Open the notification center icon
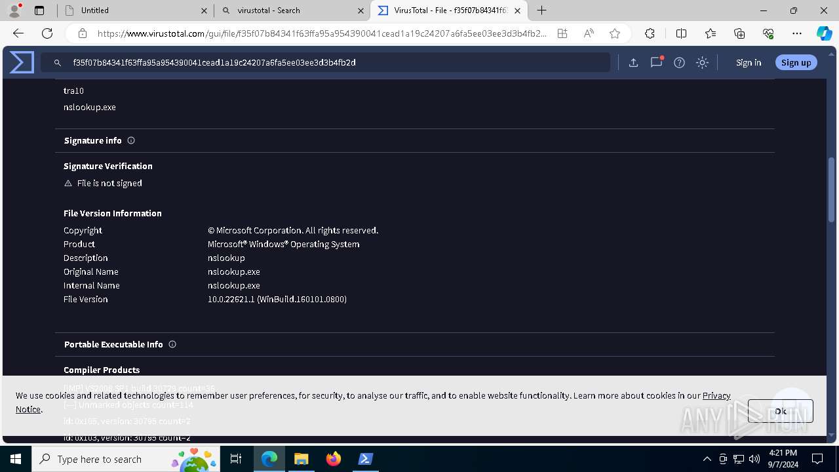The image size is (839, 472). (817, 459)
